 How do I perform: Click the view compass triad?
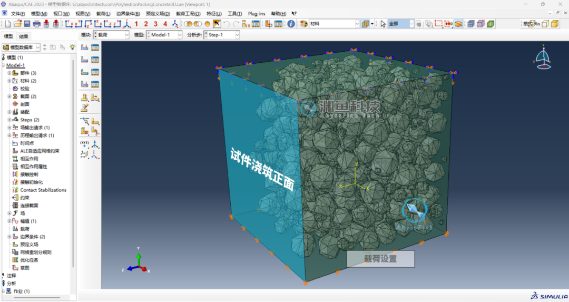(x=543, y=58)
